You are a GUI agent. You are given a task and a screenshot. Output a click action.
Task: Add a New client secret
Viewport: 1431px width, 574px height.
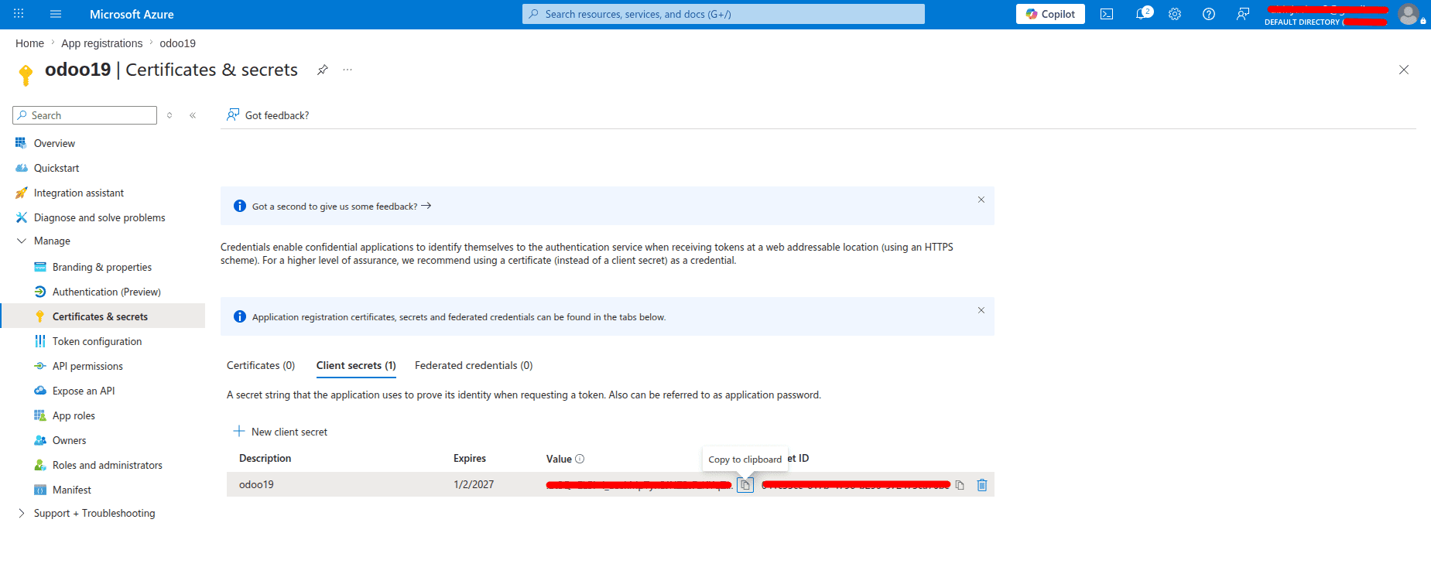pos(280,432)
